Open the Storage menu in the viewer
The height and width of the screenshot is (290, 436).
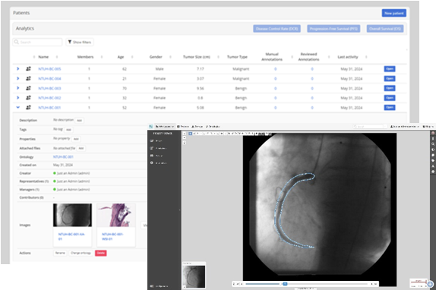(197, 126)
